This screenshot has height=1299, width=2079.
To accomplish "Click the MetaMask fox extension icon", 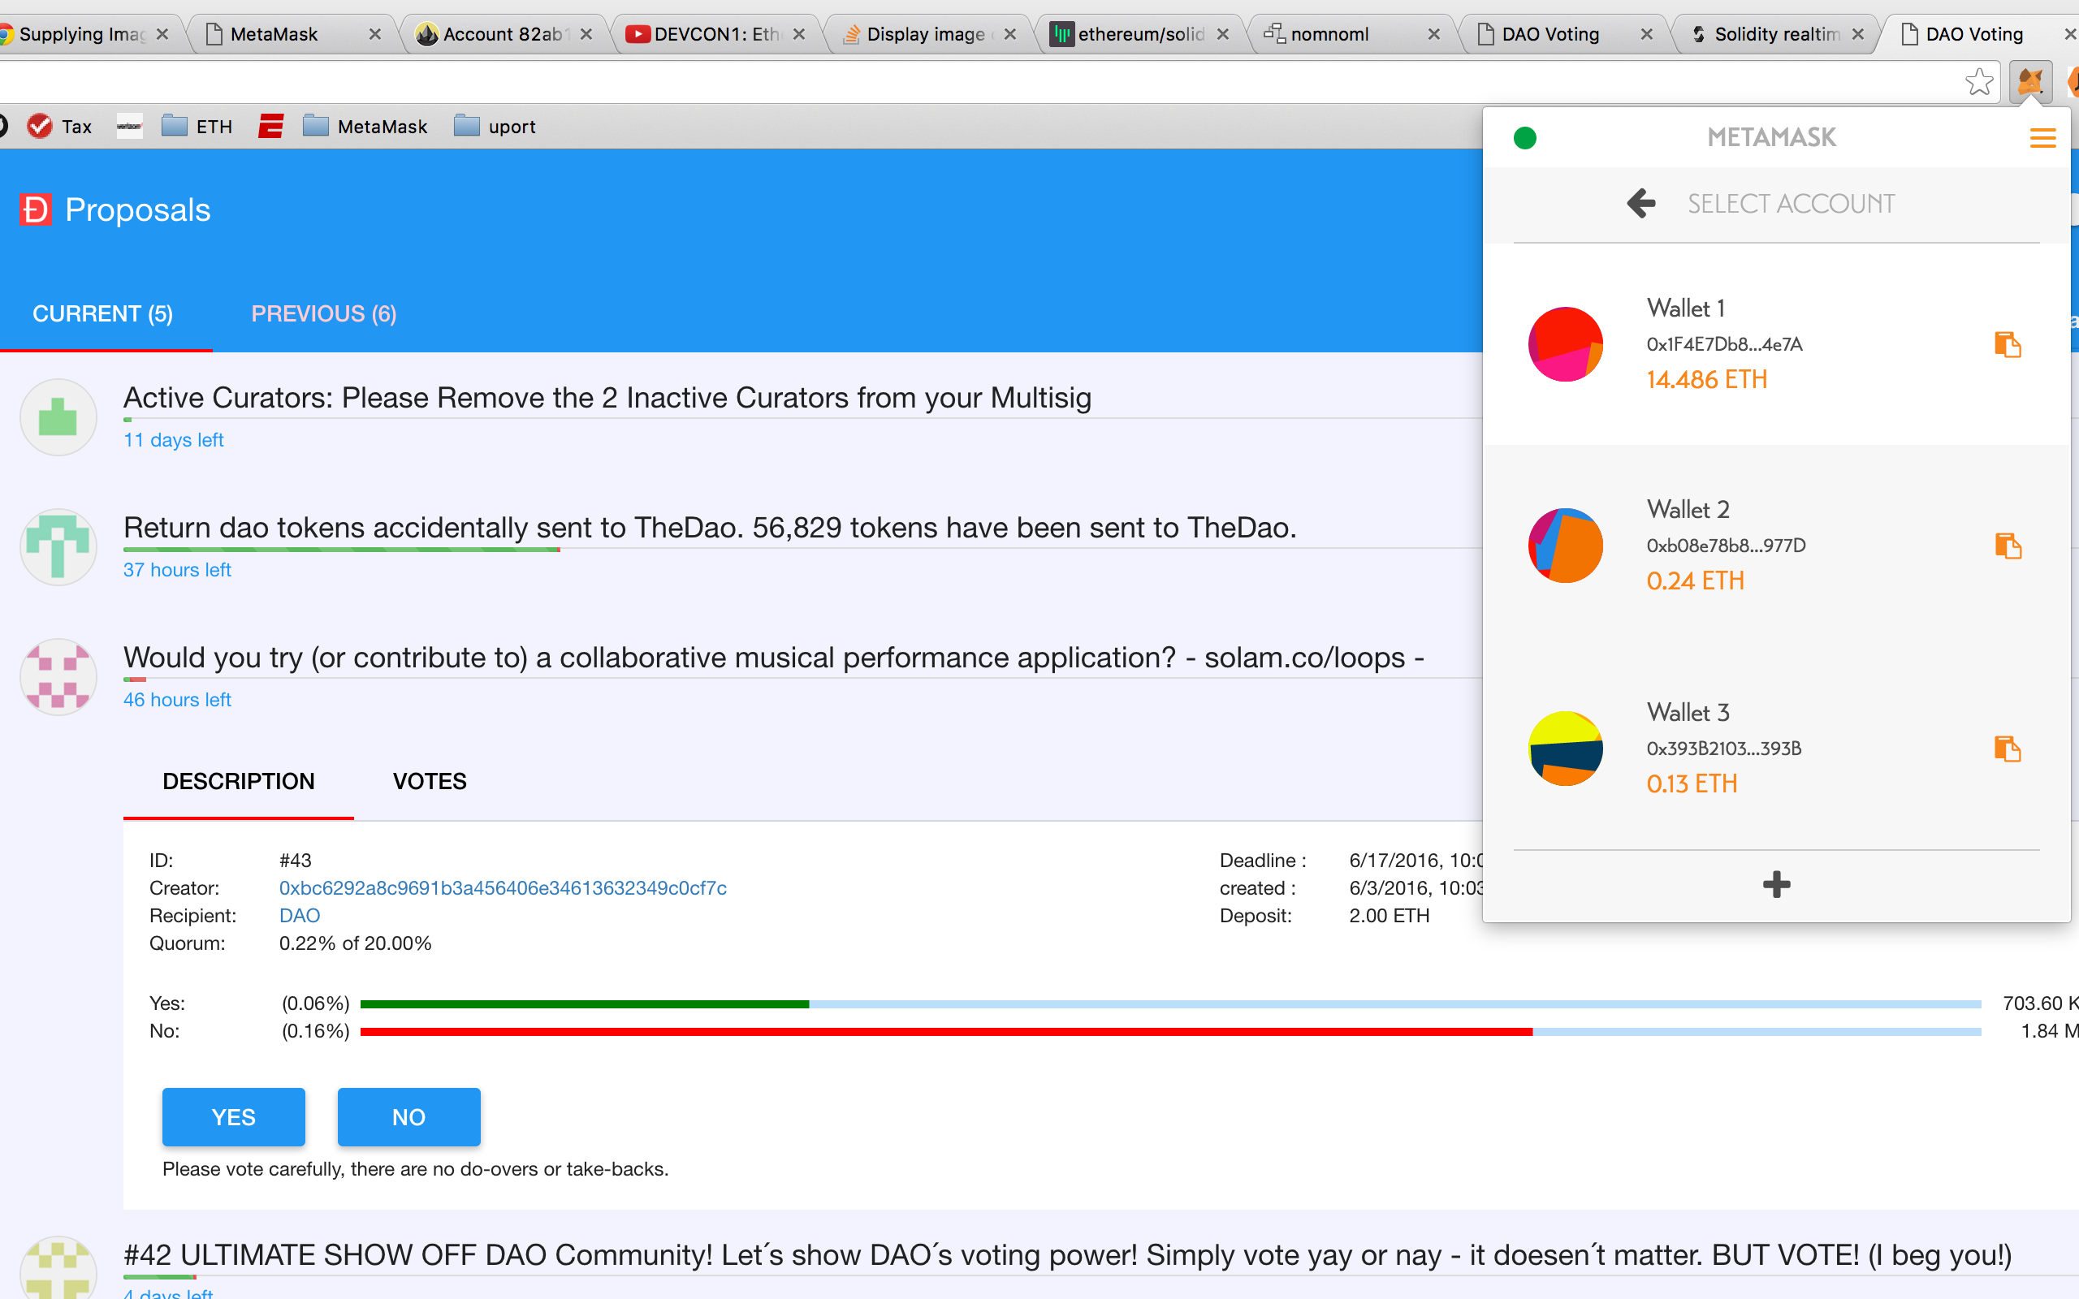I will tap(2030, 83).
